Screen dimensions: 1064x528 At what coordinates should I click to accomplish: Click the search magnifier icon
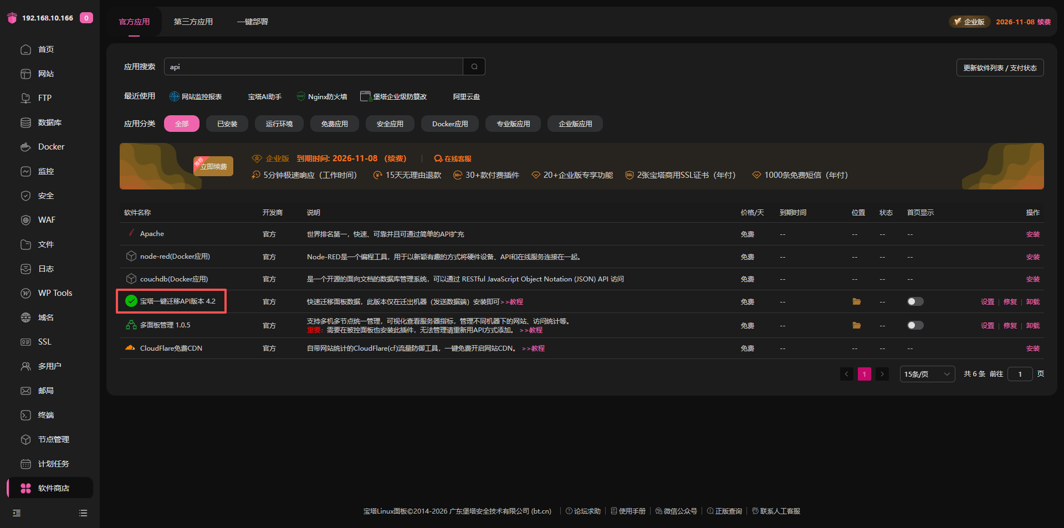click(473, 66)
